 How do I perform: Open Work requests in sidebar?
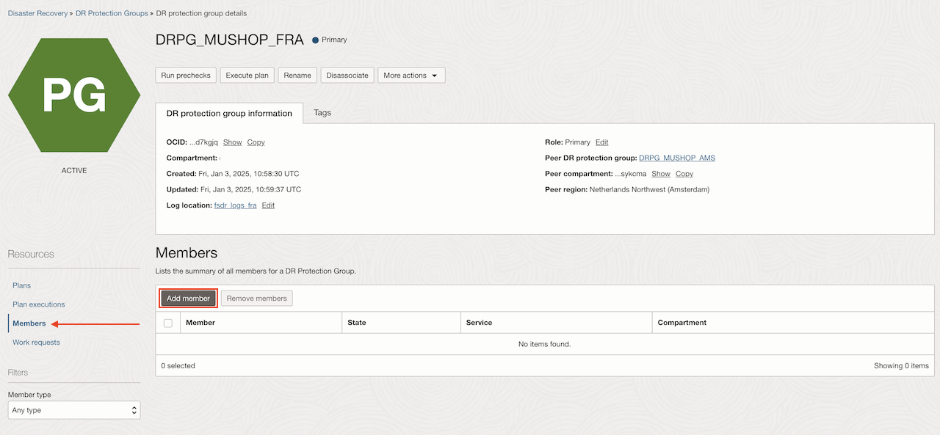tap(36, 343)
